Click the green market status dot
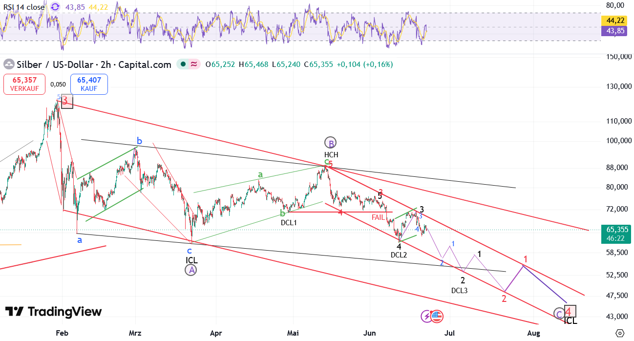 pos(182,64)
